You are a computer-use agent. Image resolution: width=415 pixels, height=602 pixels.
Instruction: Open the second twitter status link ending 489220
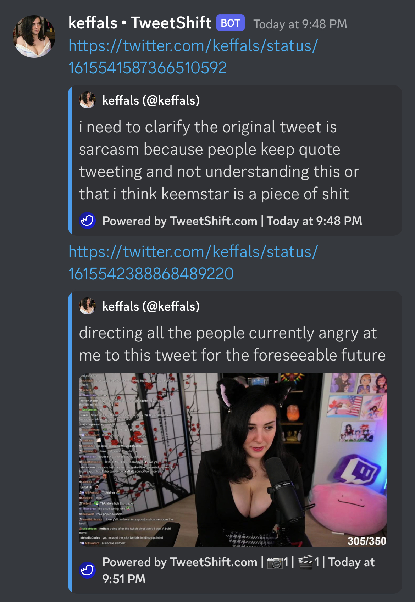(193, 263)
